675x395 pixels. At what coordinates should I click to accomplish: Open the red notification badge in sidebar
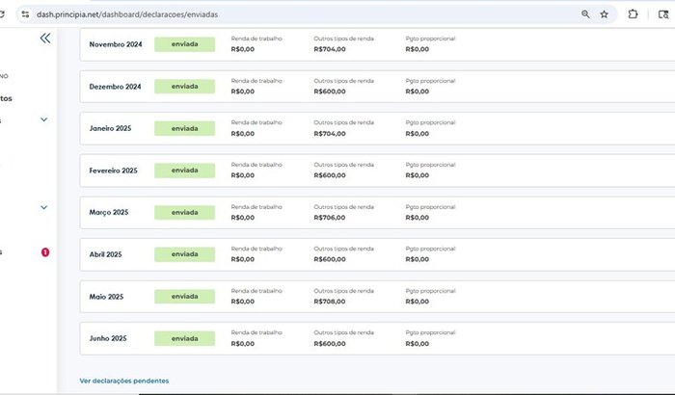point(45,252)
